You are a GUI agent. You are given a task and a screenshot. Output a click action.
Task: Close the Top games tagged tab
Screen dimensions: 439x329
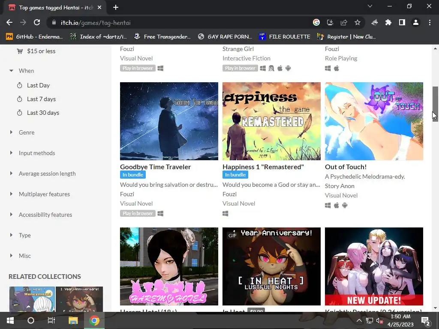coord(99,8)
